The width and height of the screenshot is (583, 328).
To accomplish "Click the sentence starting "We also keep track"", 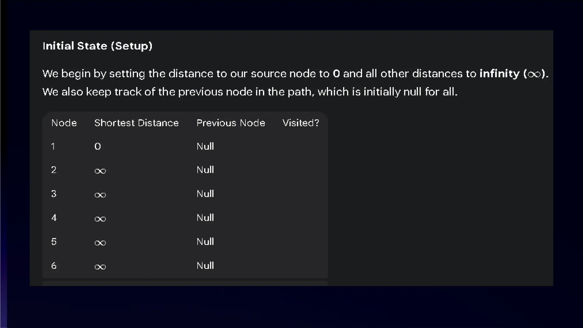I will [250, 92].
